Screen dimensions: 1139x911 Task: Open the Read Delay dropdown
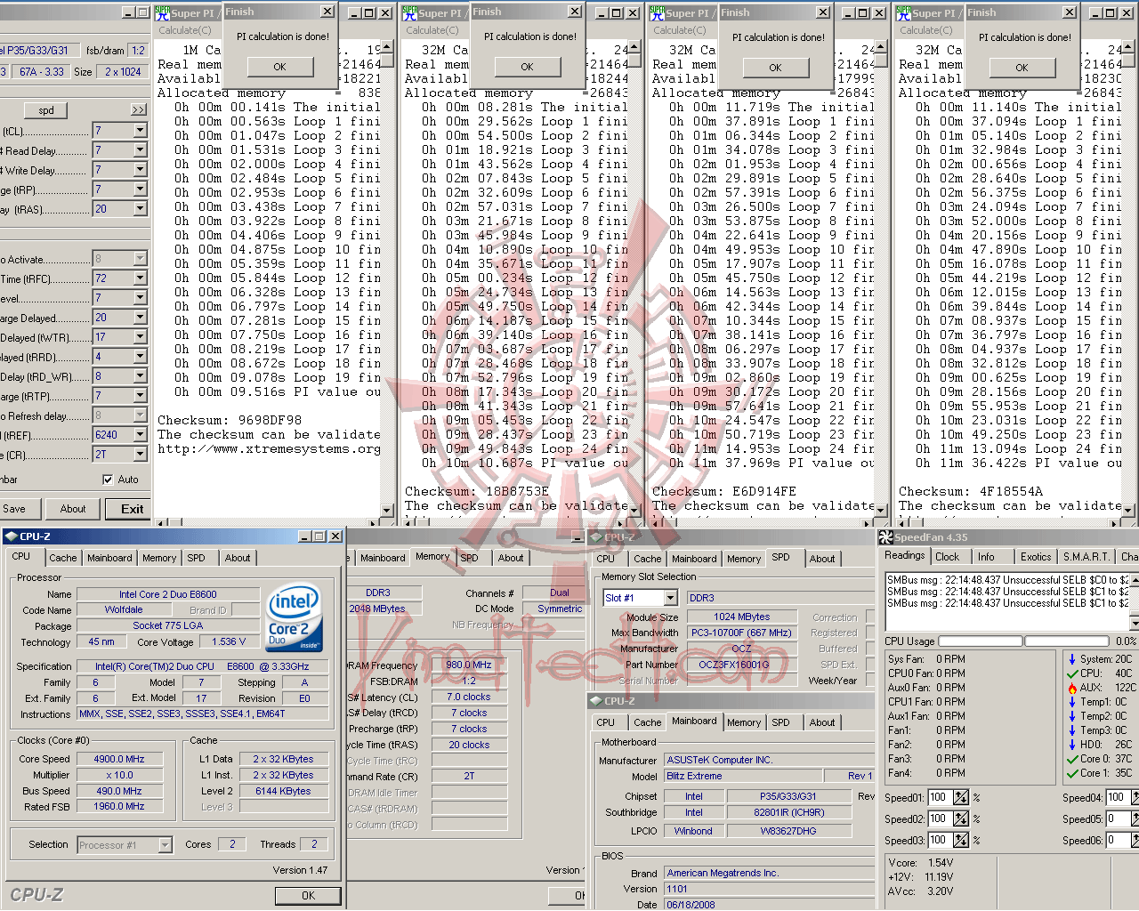pos(140,150)
